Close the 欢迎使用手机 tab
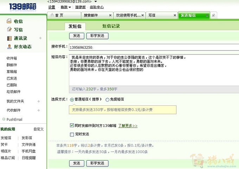Image resolution: width=239 pixels, height=169 pixels. (142, 15)
